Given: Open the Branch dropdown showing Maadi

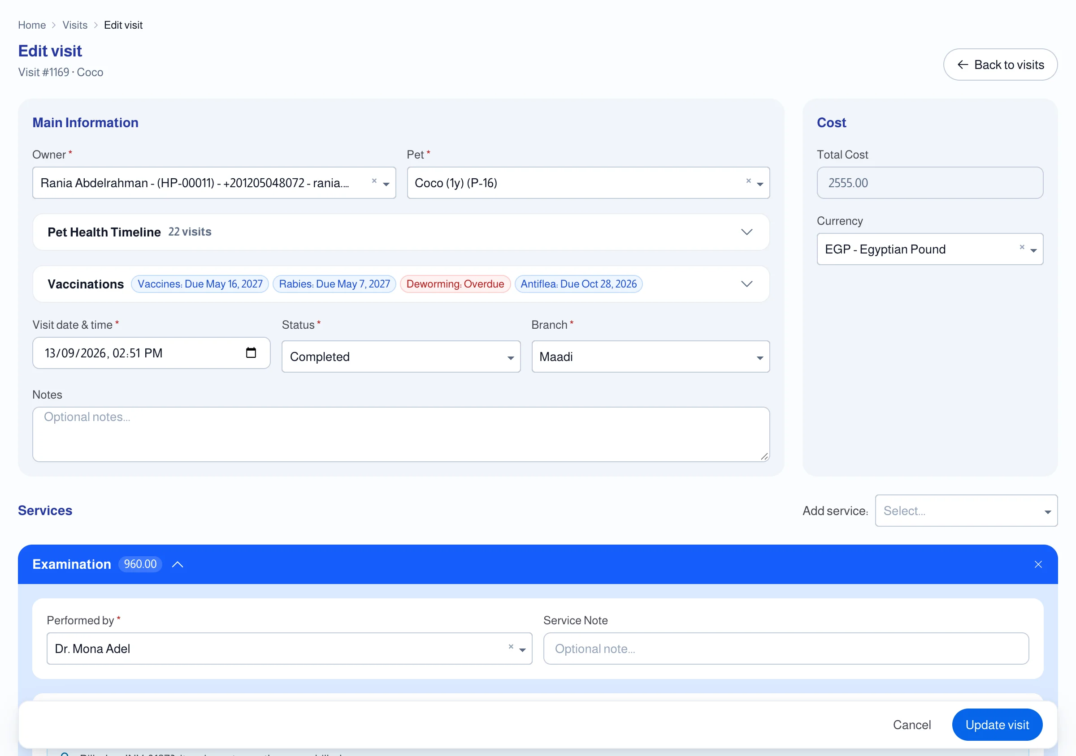Looking at the screenshot, I should (x=651, y=357).
